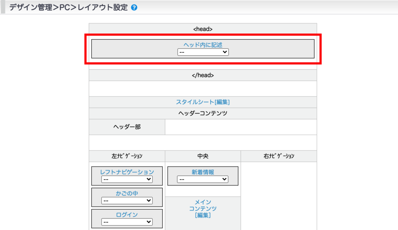The image size is (398, 230).
Task: Click the blue help question mark icon
Action: [134, 7]
